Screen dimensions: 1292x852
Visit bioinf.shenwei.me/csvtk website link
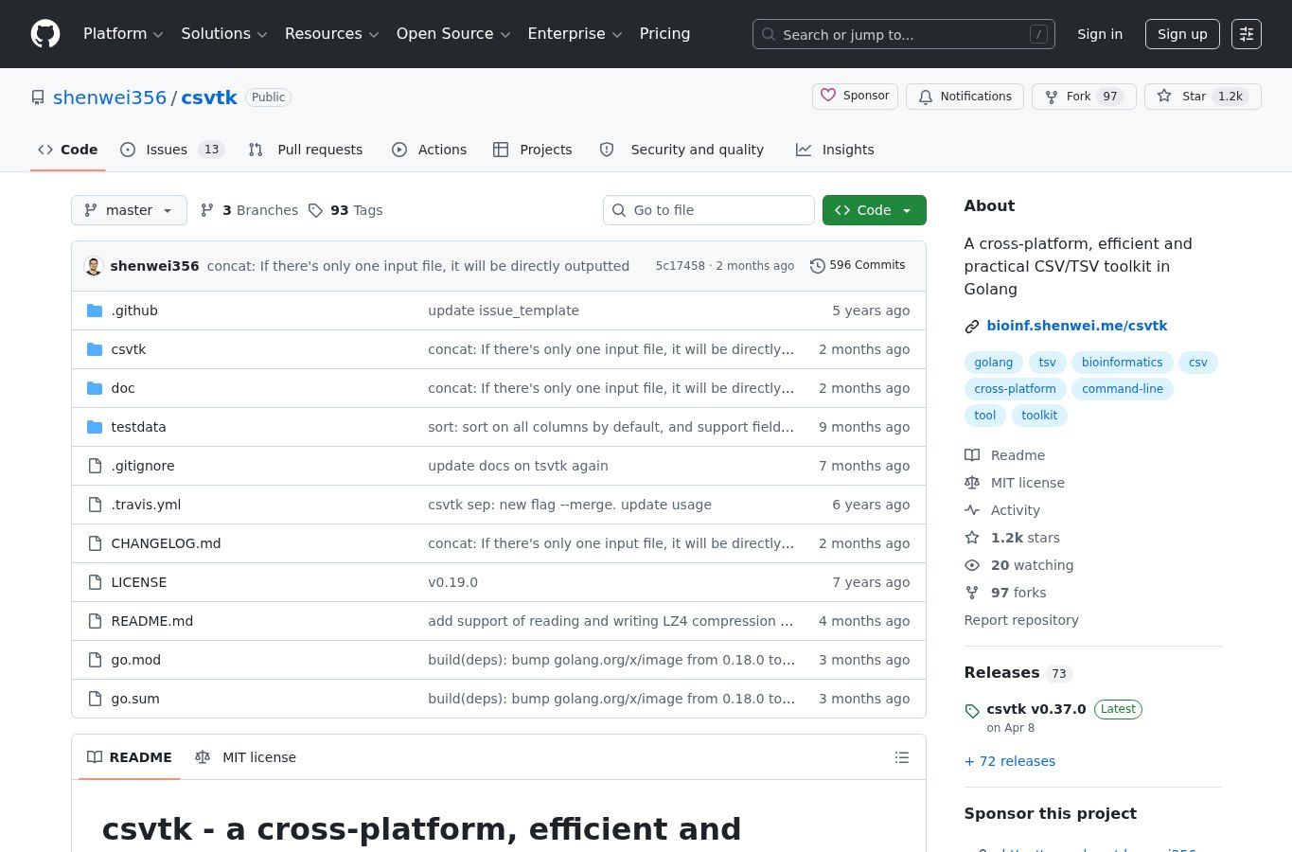1077,326
